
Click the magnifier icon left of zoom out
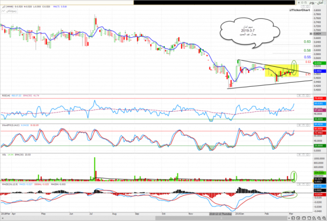[x=314, y=218]
